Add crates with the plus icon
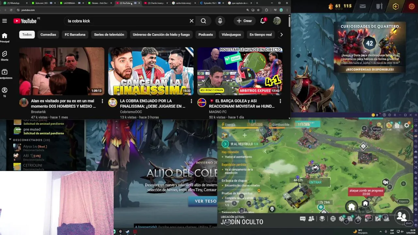The width and height of the screenshot is (418, 235). (x=244, y=135)
